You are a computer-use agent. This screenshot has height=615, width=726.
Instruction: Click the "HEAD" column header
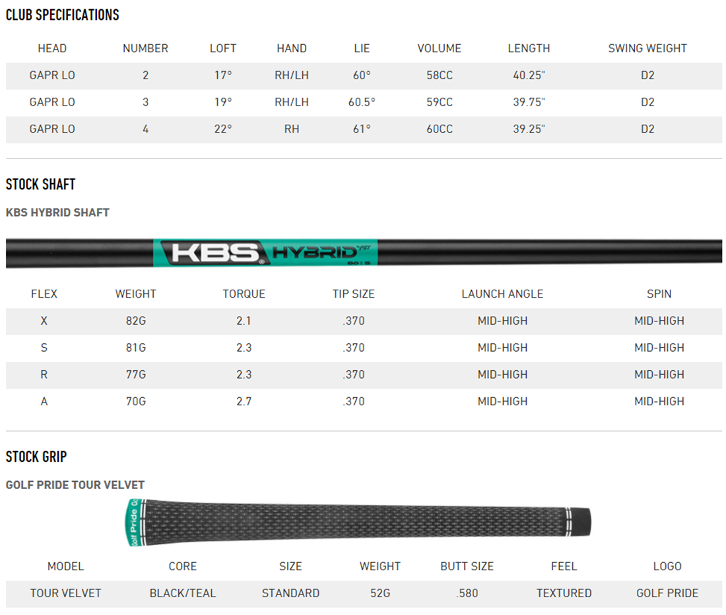click(52, 49)
